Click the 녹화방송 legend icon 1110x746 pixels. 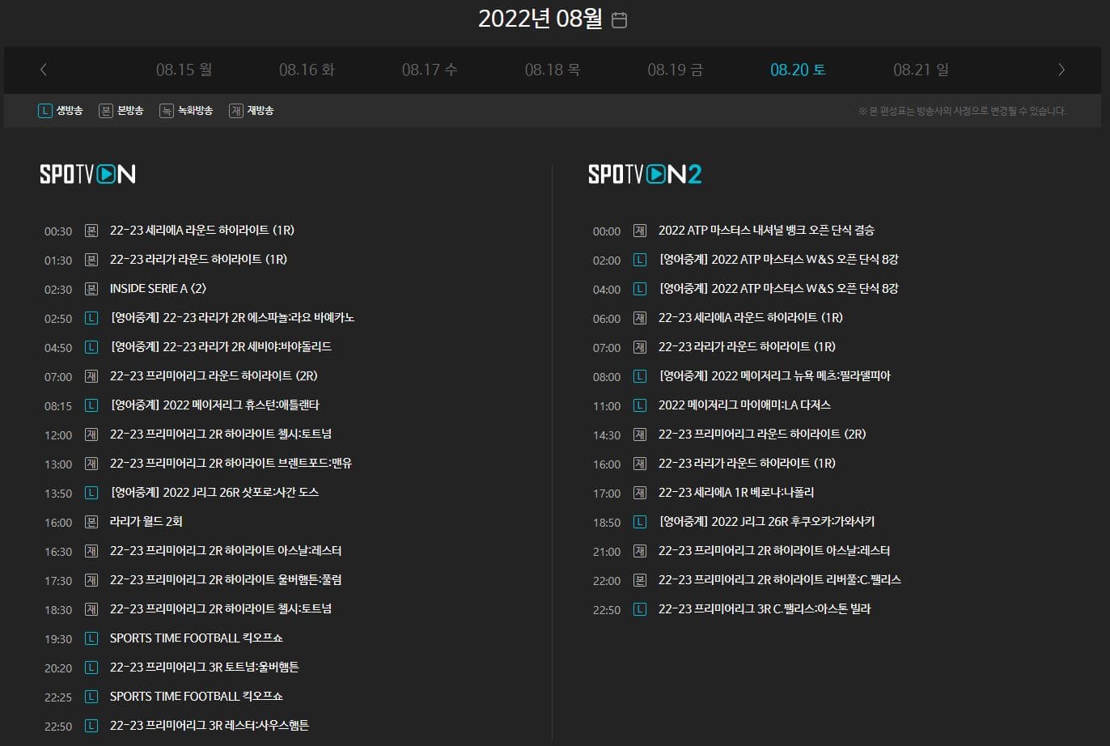pos(166,110)
